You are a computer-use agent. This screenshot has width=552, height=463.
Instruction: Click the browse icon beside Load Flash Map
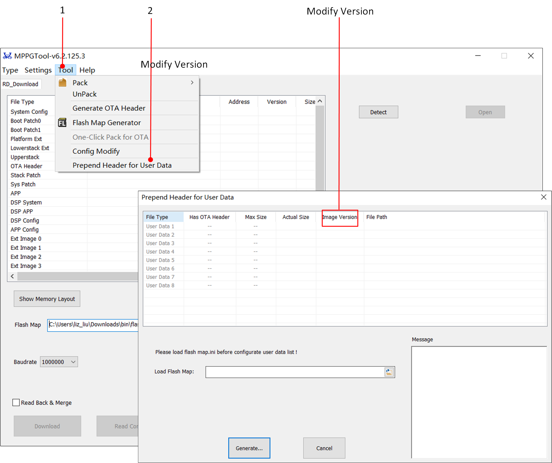389,372
